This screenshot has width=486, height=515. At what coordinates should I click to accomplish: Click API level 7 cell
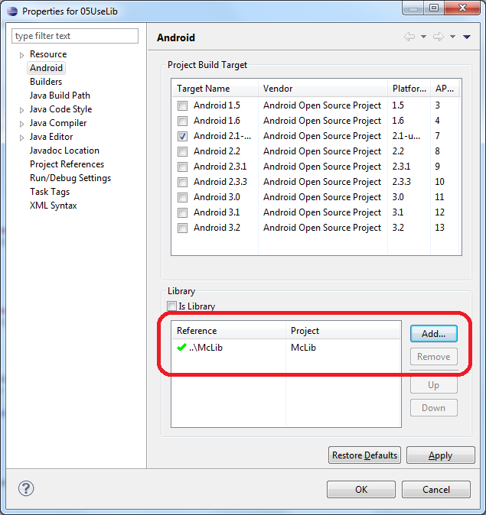(437, 136)
